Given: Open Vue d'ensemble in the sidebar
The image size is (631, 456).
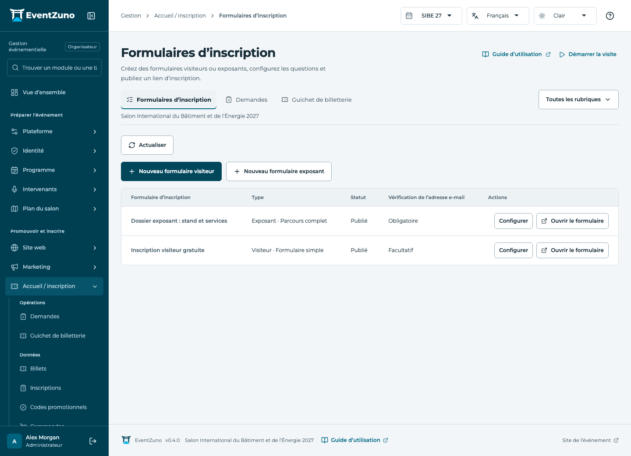Looking at the screenshot, I should 54,93.
